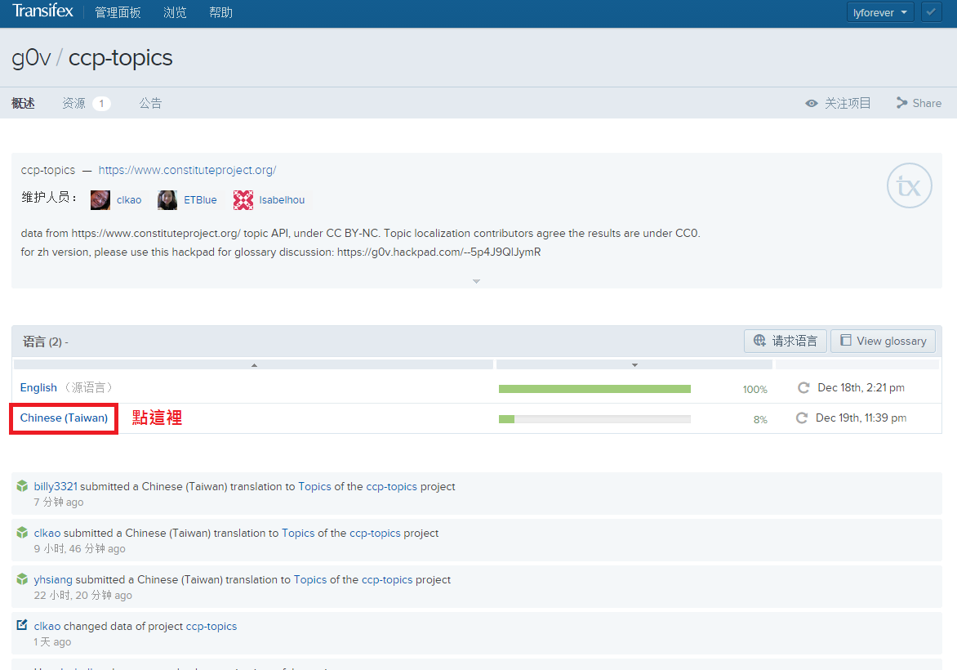Open the lyforever user dropdown

pos(879,12)
